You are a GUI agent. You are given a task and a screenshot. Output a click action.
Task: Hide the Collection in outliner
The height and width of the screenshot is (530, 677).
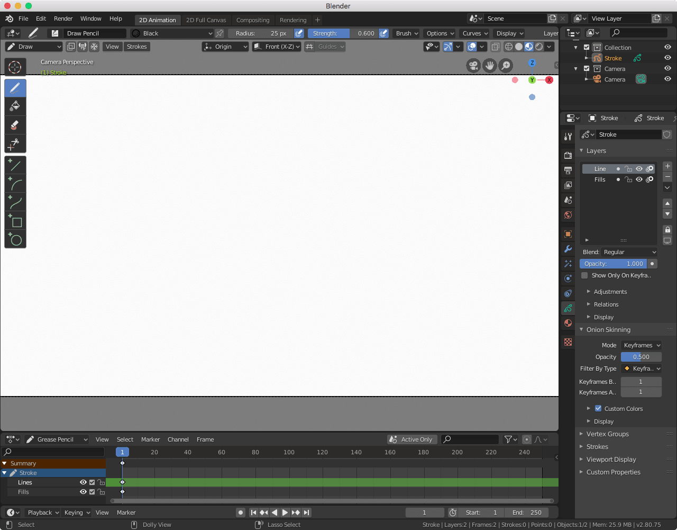[667, 48]
